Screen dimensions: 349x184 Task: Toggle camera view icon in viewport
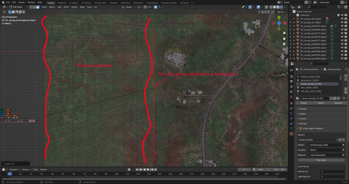pos(285,43)
